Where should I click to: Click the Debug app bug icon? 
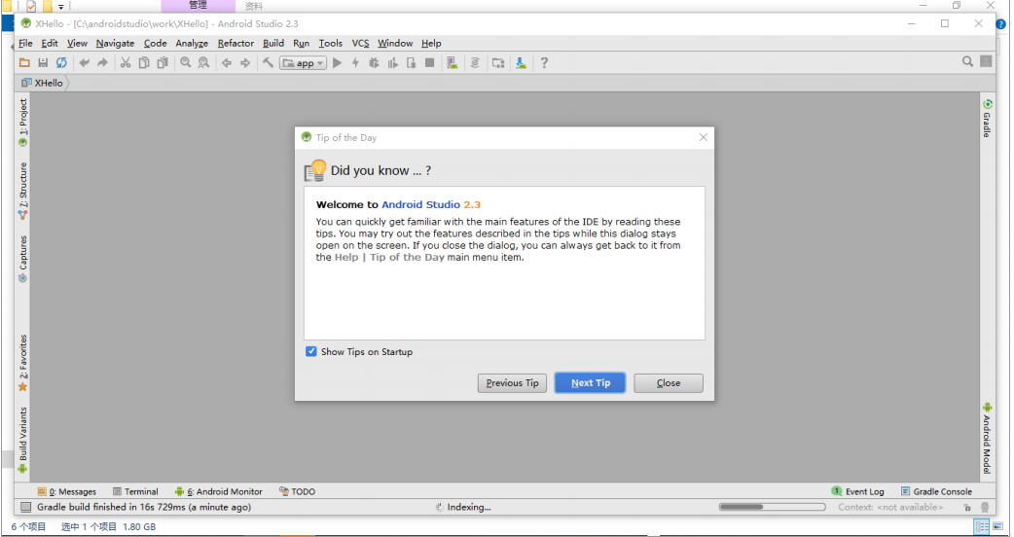click(x=374, y=62)
